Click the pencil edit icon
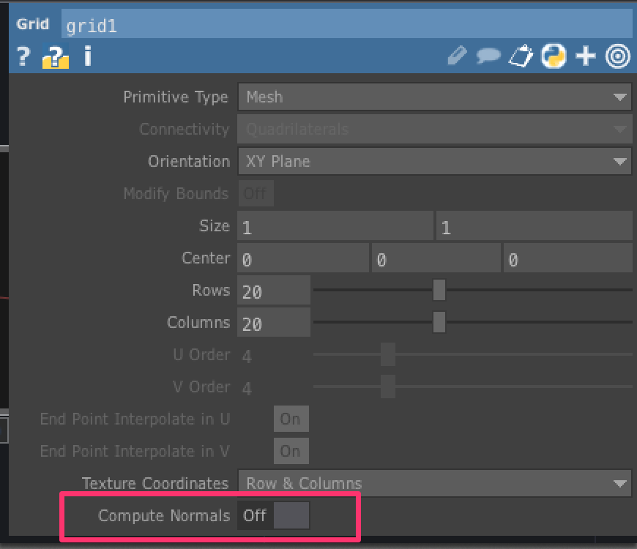This screenshot has height=549, width=637. (457, 56)
